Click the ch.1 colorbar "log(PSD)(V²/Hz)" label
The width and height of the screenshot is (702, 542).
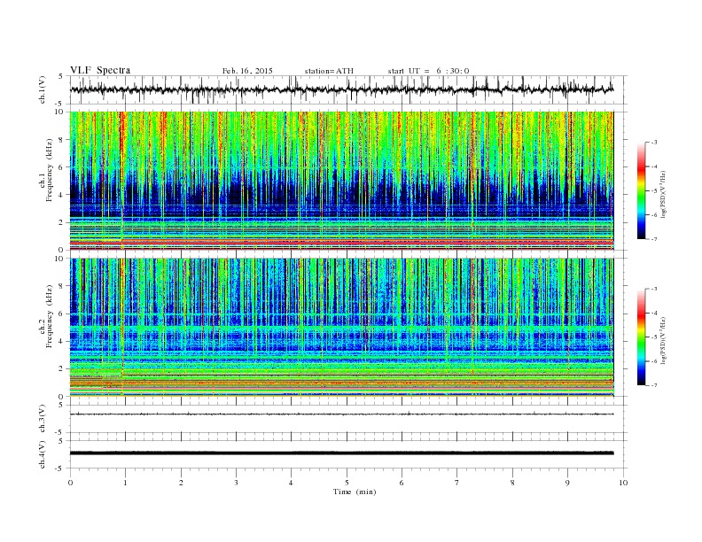coord(665,193)
